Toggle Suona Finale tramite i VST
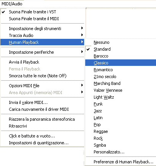The width and height of the screenshot is (156, 166). pyautogui.click(x=42, y=12)
